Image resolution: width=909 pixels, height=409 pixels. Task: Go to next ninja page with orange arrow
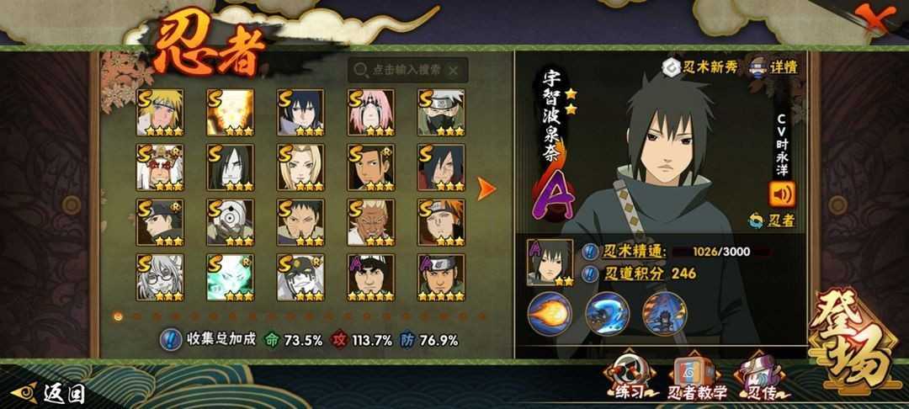click(x=486, y=189)
